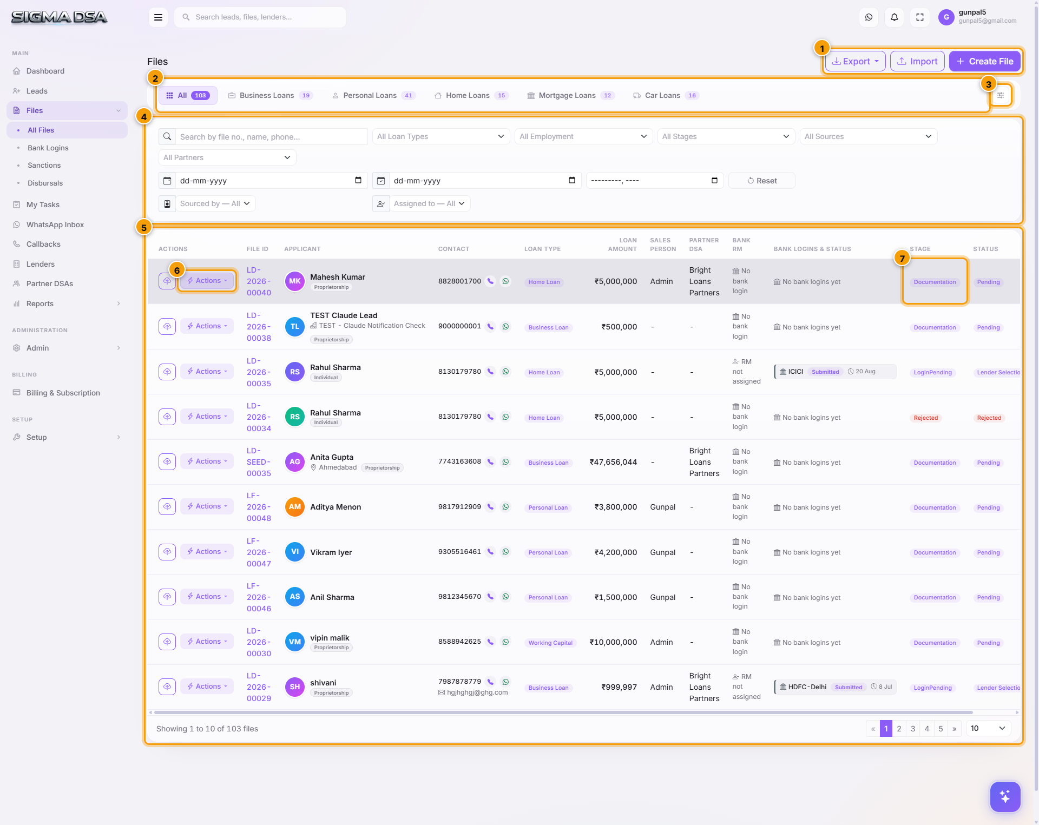Open notifications bell
Viewport: 1039px width, 825px height.
point(894,17)
